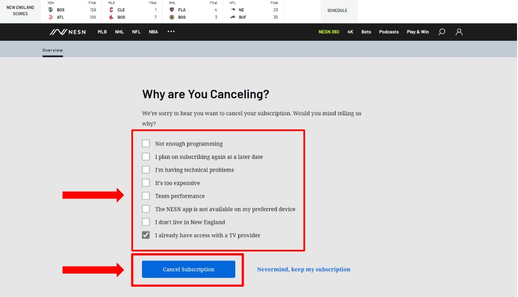The height and width of the screenshot is (297, 518).
Task: Open NFL NE vs BUF final score
Action: click(254, 11)
